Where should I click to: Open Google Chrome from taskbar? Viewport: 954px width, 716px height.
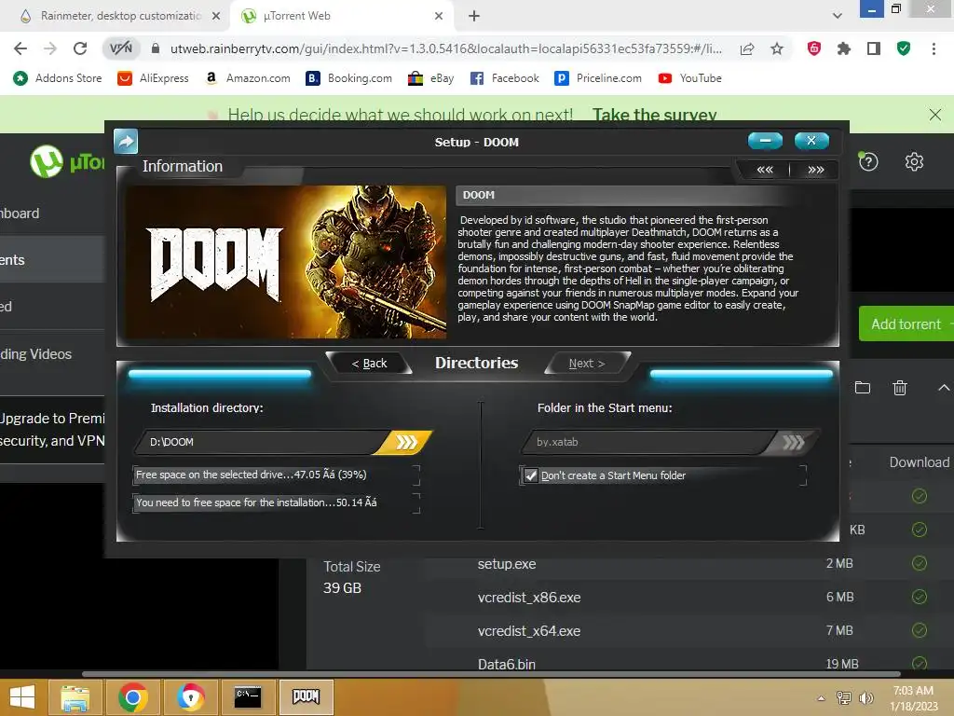pos(132,697)
